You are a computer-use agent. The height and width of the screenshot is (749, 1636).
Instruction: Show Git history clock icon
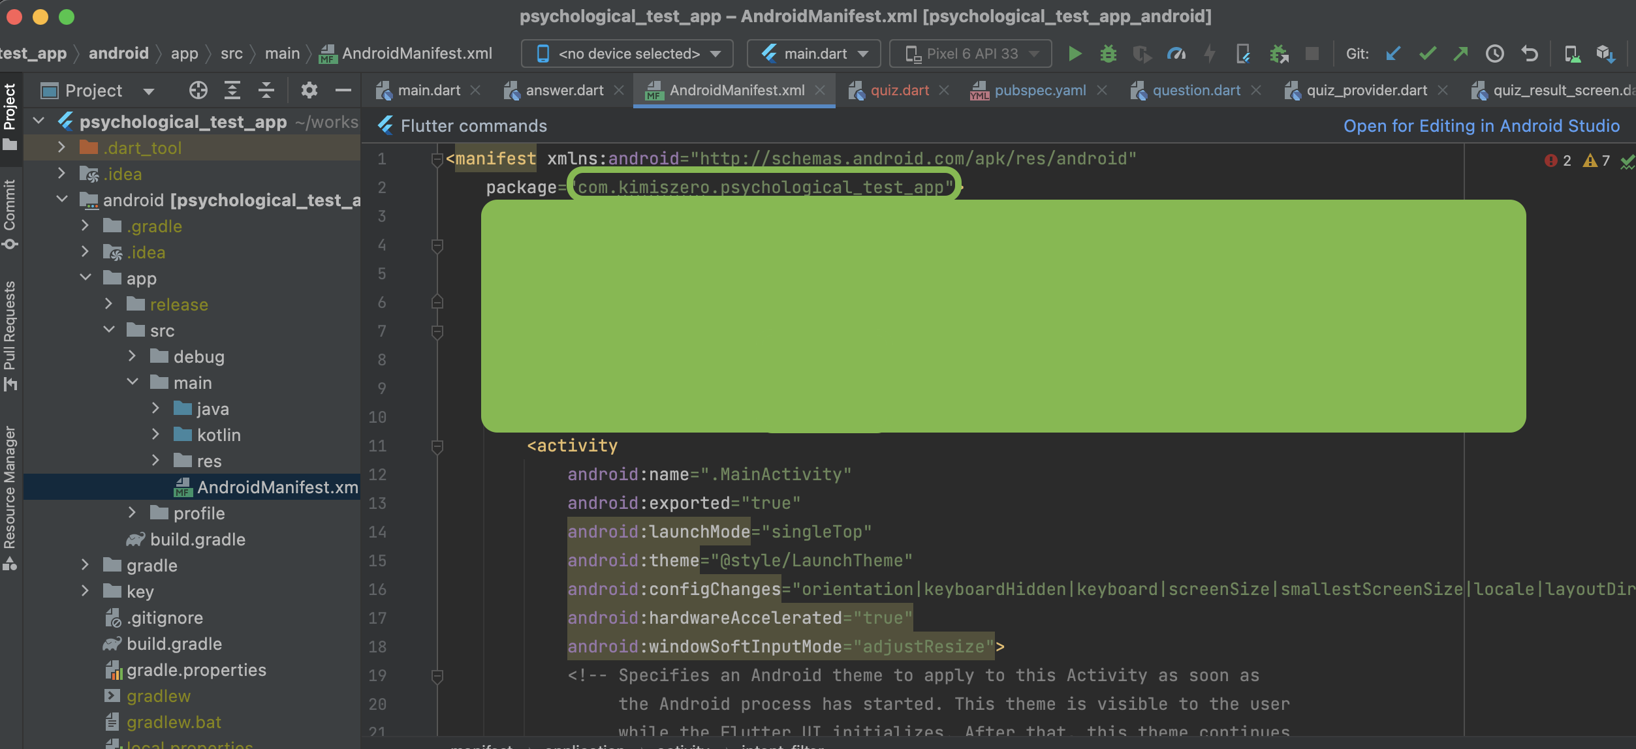(x=1494, y=53)
